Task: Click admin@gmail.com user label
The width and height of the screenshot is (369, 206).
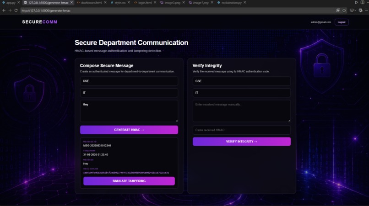Action: point(321,22)
